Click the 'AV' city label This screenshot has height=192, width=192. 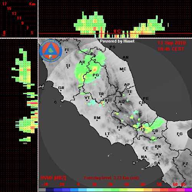point(159,155)
